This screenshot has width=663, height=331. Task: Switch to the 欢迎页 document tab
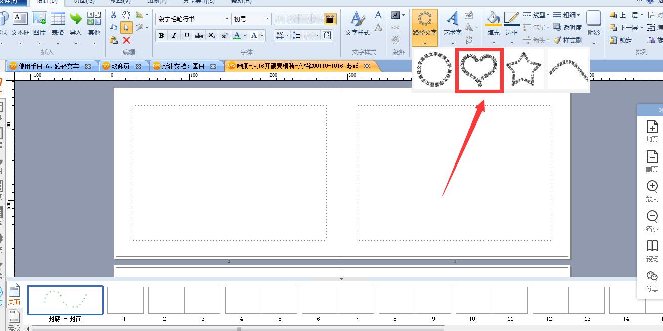(x=124, y=66)
